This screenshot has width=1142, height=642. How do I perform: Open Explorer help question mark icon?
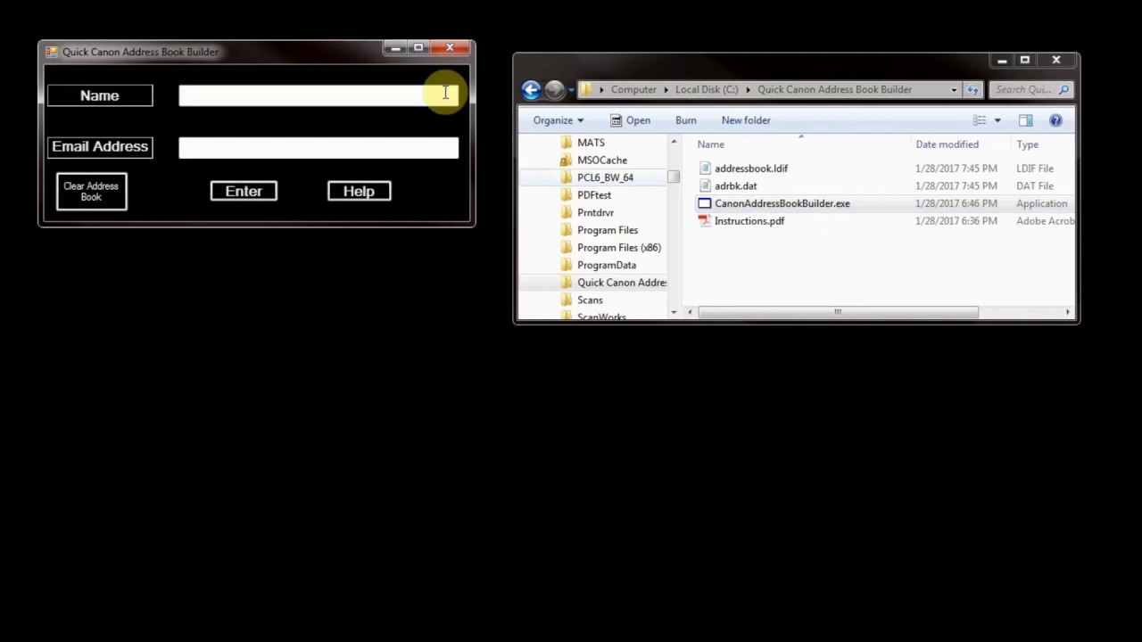[1055, 120]
